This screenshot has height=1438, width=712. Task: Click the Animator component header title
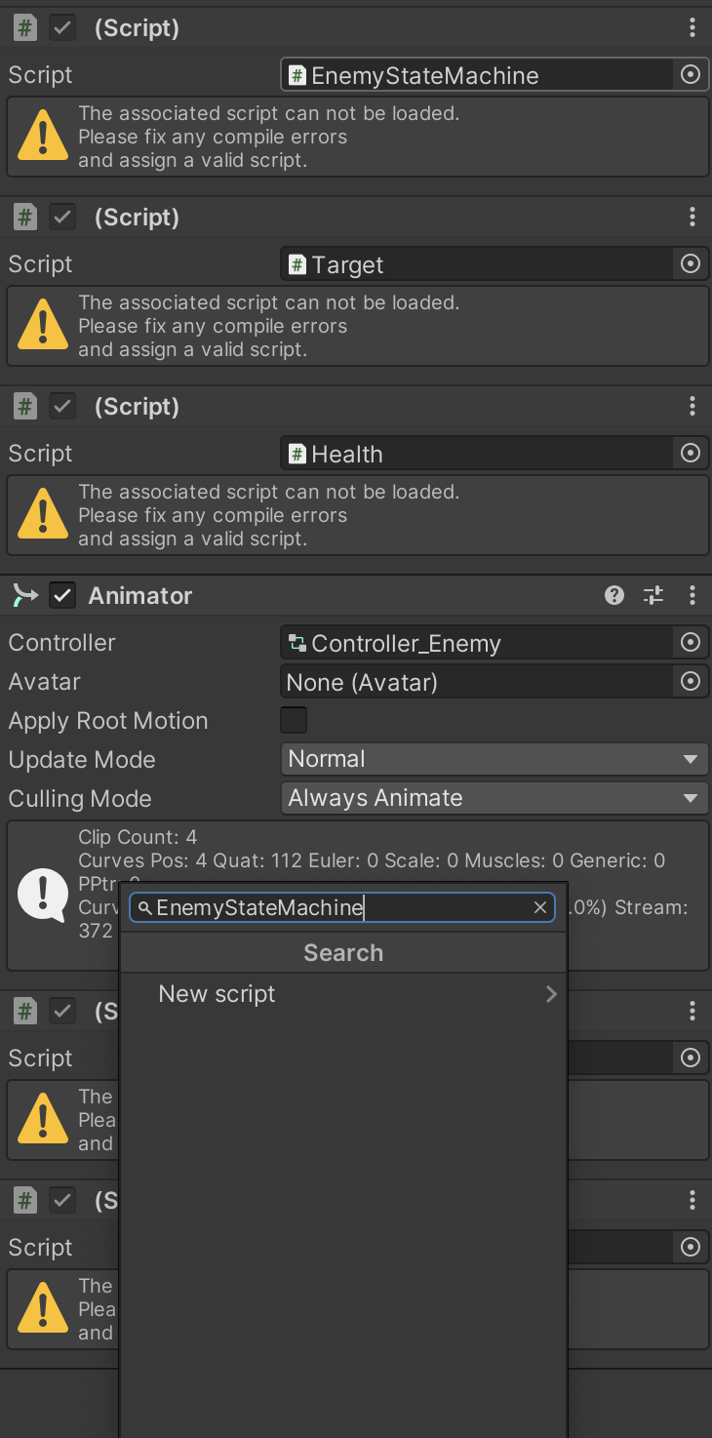pyautogui.click(x=140, y=595)
